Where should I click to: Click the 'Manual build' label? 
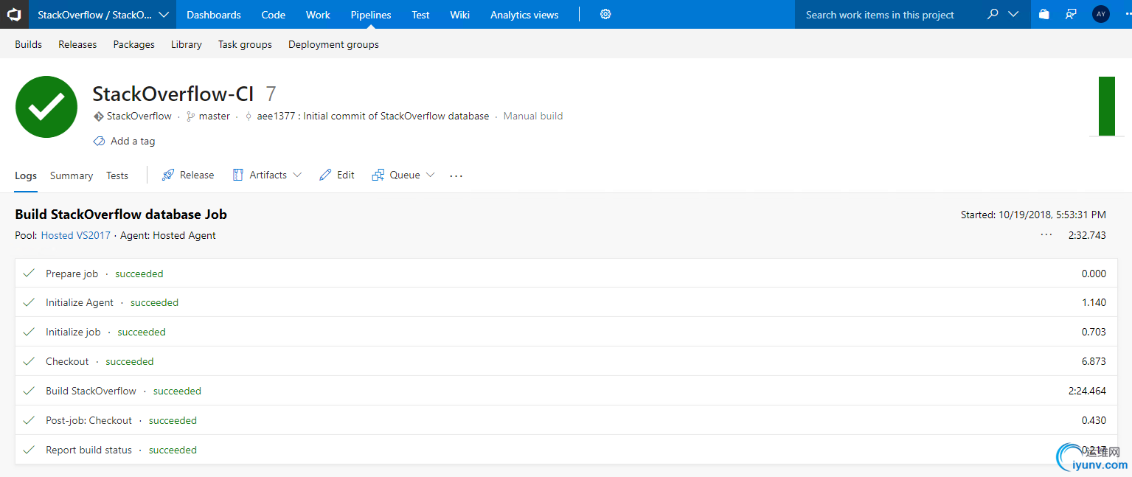pyautogui.click(x=533, y=116)
